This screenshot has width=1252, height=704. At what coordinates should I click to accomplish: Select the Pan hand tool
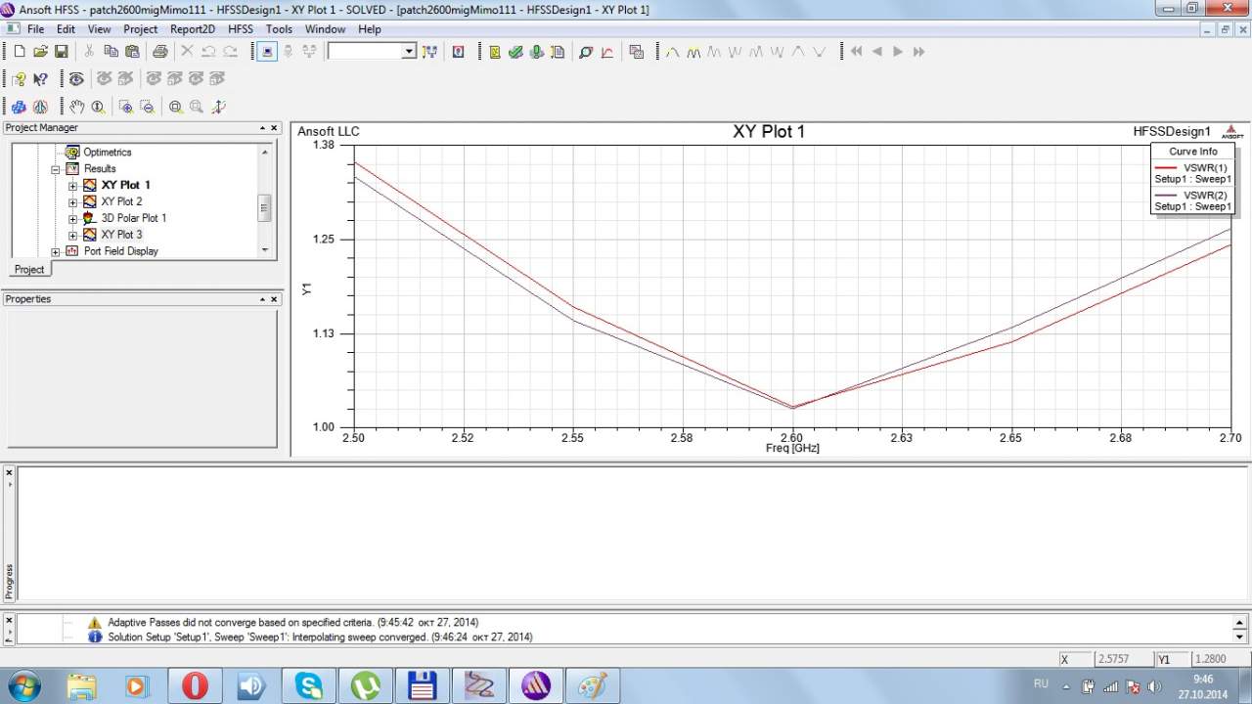pyautogui.click(x=77, y=107)
